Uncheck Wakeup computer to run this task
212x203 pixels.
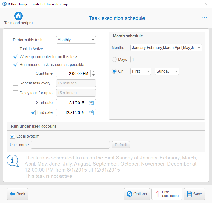point(15,57)
